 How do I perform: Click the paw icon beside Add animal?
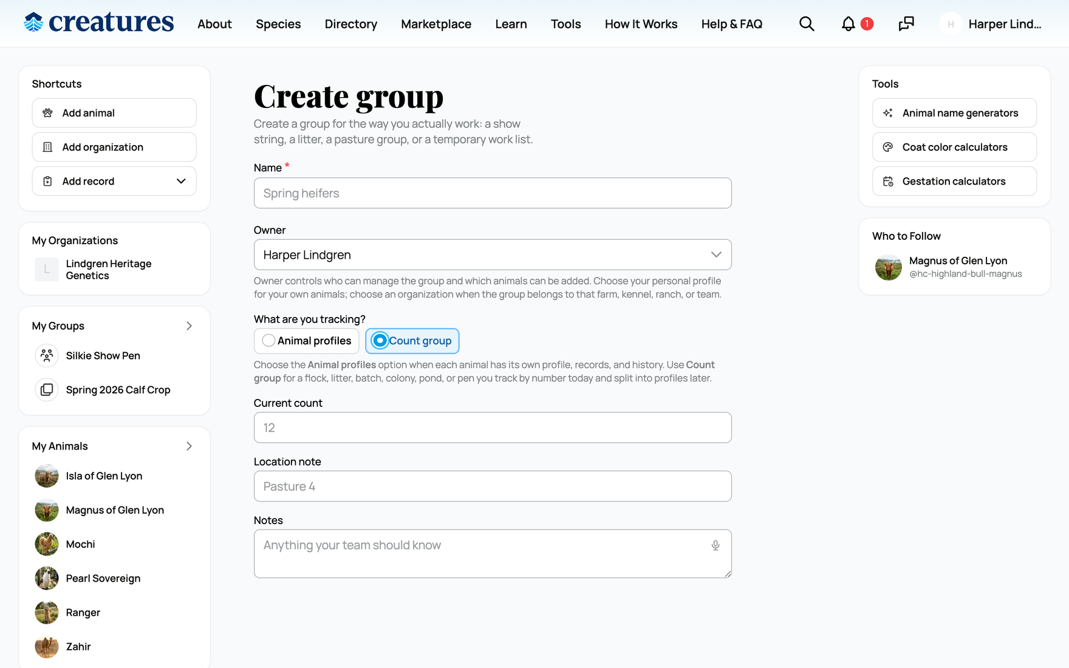(x=47, y=113)
